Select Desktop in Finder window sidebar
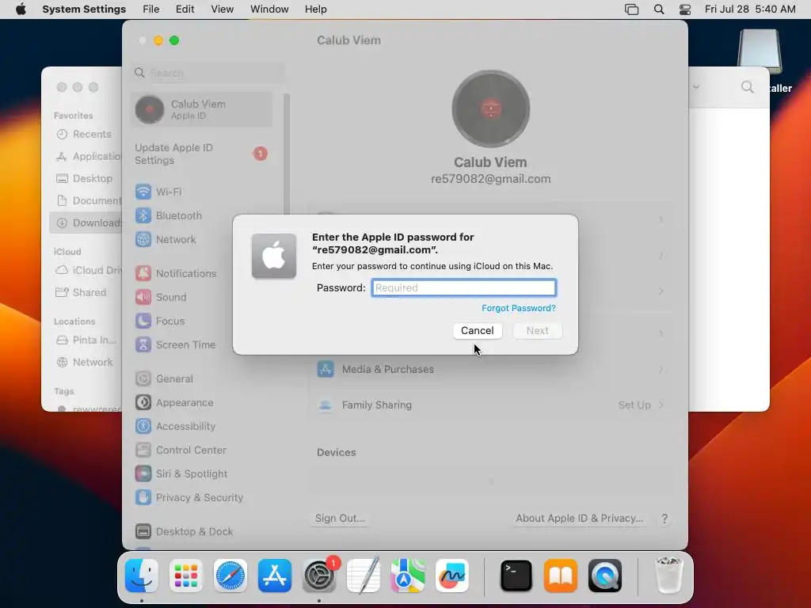This screenshot has width=811, height=608. (x=86, y=178)
